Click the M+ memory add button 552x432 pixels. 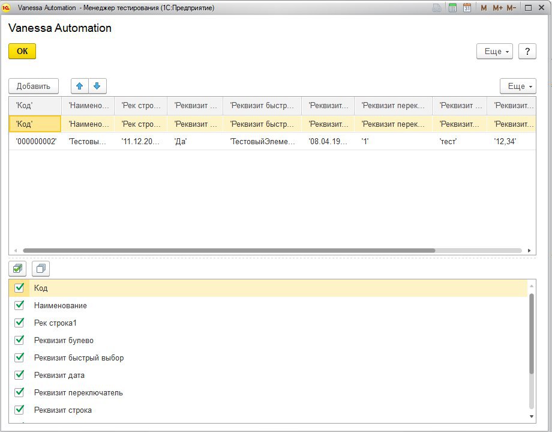pos(497,8)
